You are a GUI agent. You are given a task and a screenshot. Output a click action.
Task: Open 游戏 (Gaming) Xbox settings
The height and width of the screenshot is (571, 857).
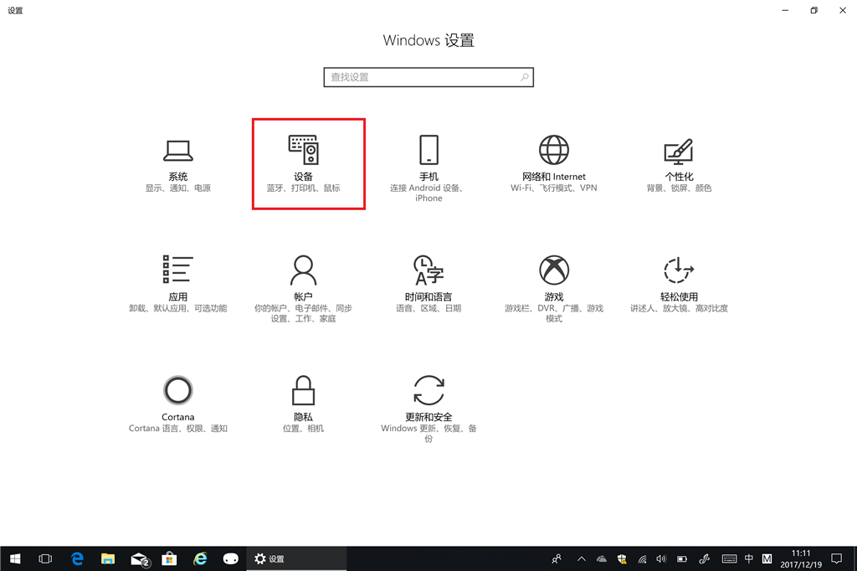(553, 284)
